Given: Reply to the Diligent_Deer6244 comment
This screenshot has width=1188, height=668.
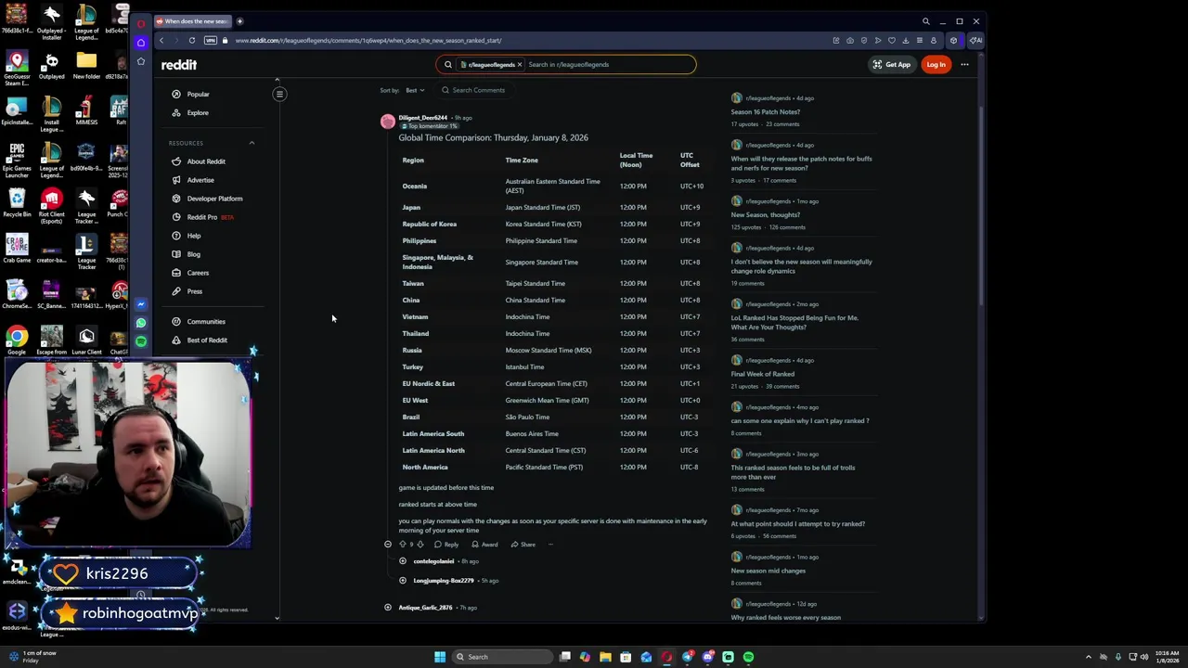Looking at the screenshot, I should [x=446, y=545].
